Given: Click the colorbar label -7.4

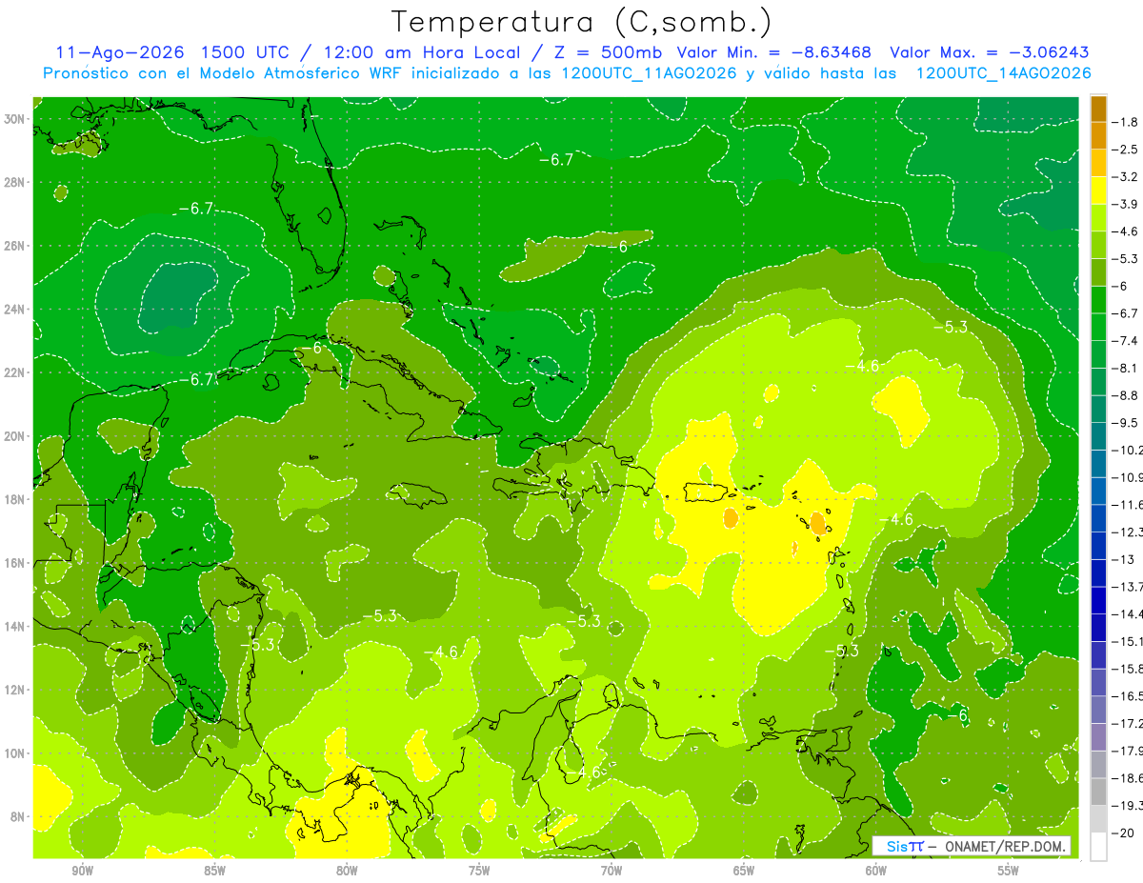Looking at the screenshot, I should [x=1125, y=340].
